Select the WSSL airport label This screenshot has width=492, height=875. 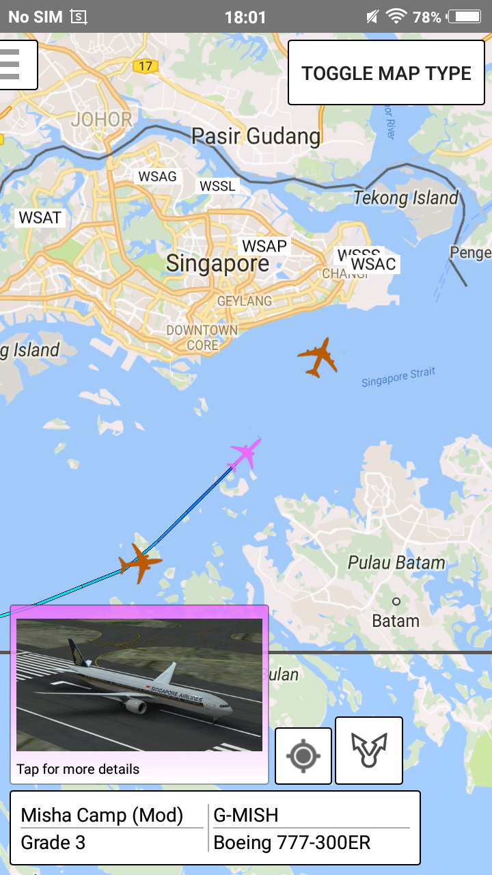217,186
